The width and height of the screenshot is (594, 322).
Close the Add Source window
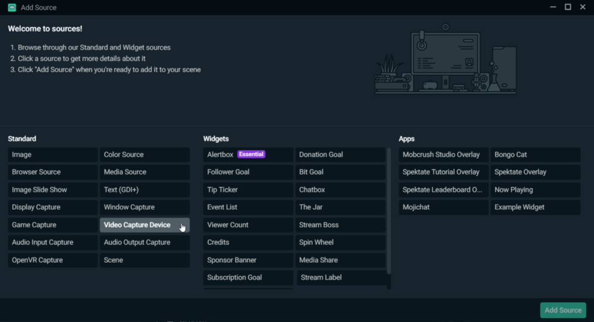click(583, 7)
